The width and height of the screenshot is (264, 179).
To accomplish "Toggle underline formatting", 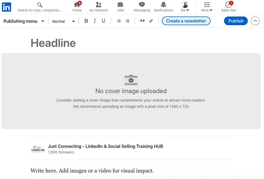I will click(103, 21).
